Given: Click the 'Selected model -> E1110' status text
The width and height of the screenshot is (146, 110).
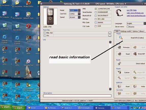Looking at the screenshot, I should pyautogui.click(x=77, y=101).
